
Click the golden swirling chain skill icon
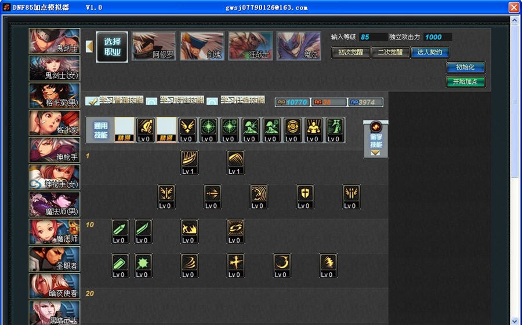click(x=235, y=231)
